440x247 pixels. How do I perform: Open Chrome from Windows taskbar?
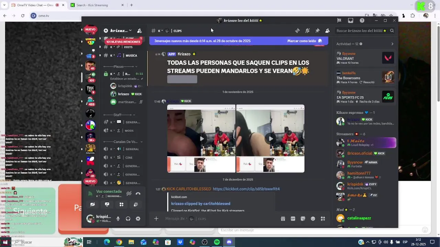click(x=119, y=242)
